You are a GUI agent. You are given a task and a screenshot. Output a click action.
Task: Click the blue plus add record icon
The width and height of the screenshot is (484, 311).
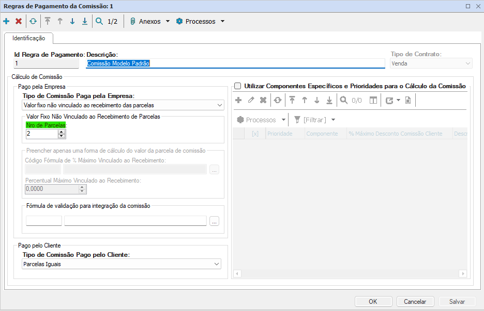6,21
